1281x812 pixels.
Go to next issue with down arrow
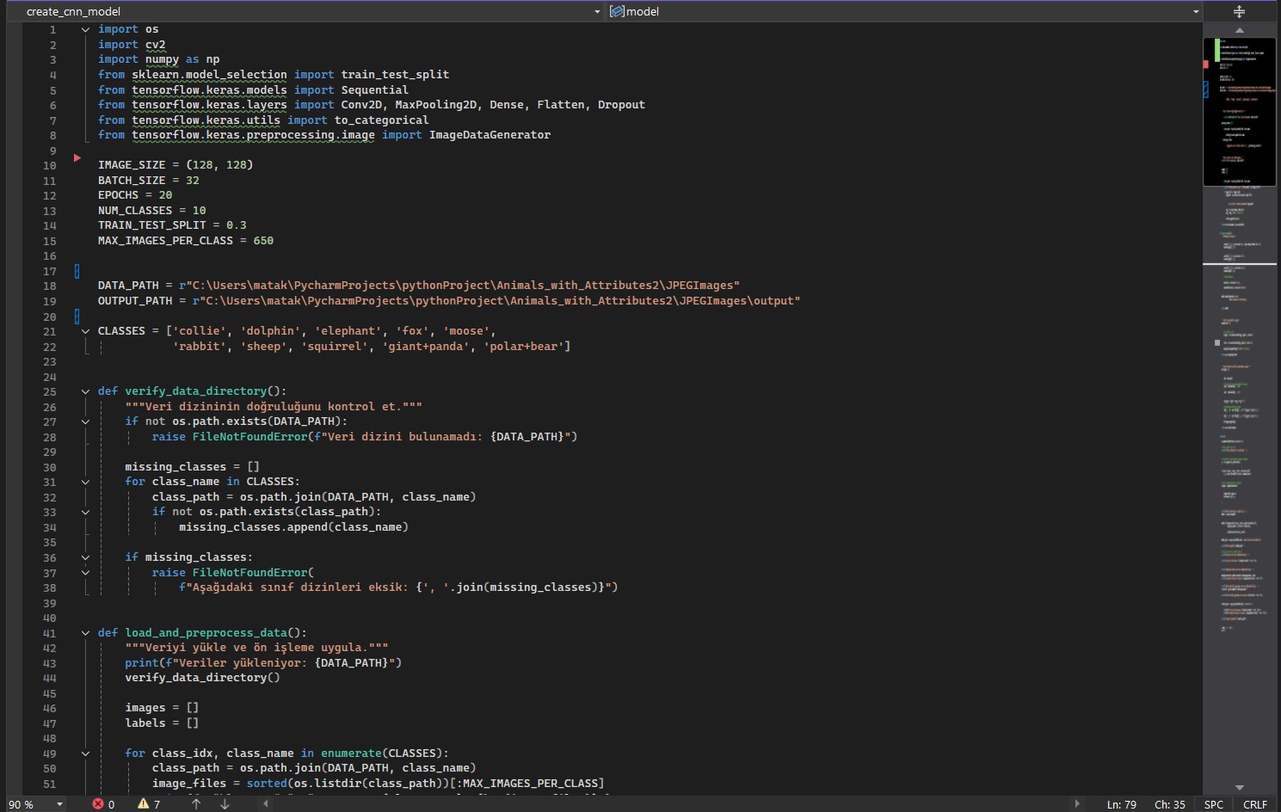tap(225, 804)
